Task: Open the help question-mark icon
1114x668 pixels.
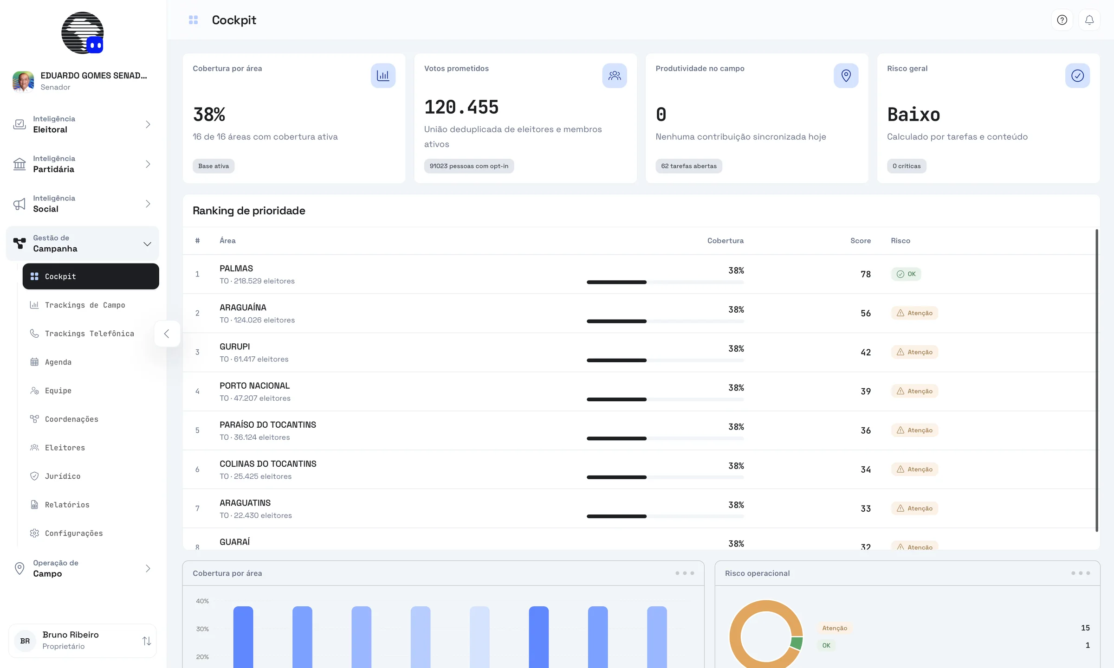Action: coord(1062,20)
